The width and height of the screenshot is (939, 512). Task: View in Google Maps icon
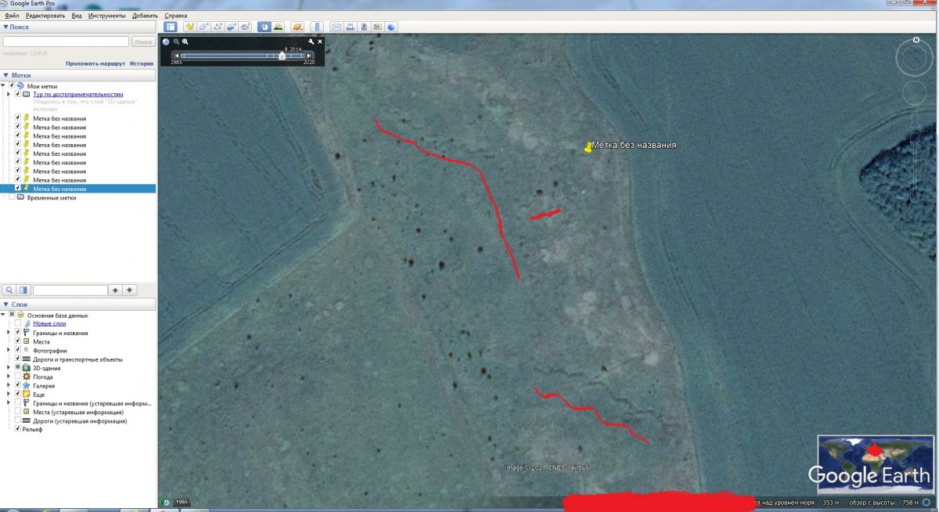pyautogui.click(x=378, y=27)
